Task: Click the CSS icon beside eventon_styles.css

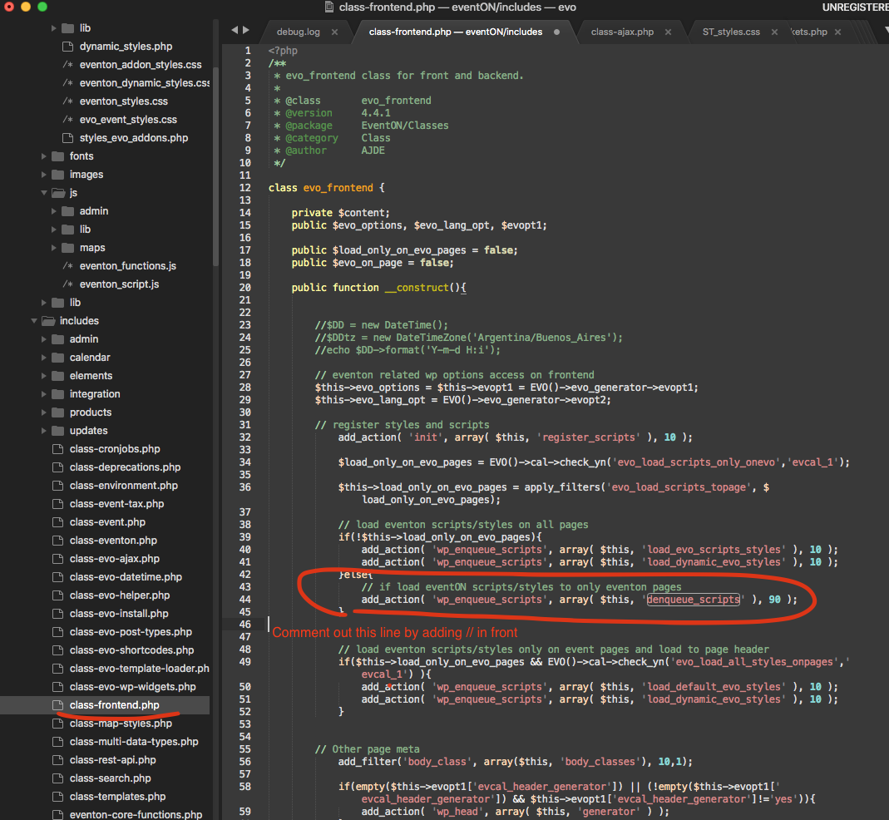Action: tap(67, 101)
